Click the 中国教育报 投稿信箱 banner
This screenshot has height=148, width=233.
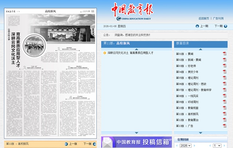(136, 142)
